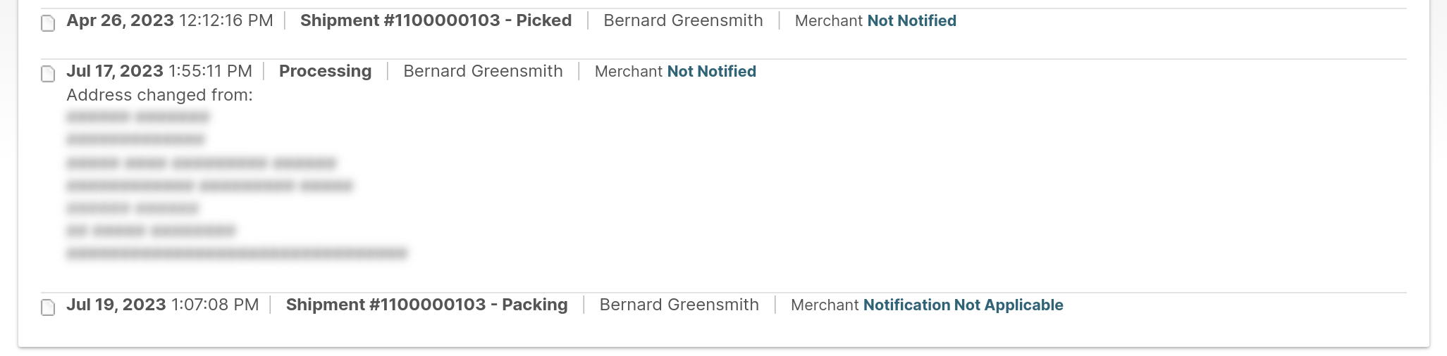Click the "Address changed from:" text
This screenshot has height=356, width=1447.
(159, 96)
